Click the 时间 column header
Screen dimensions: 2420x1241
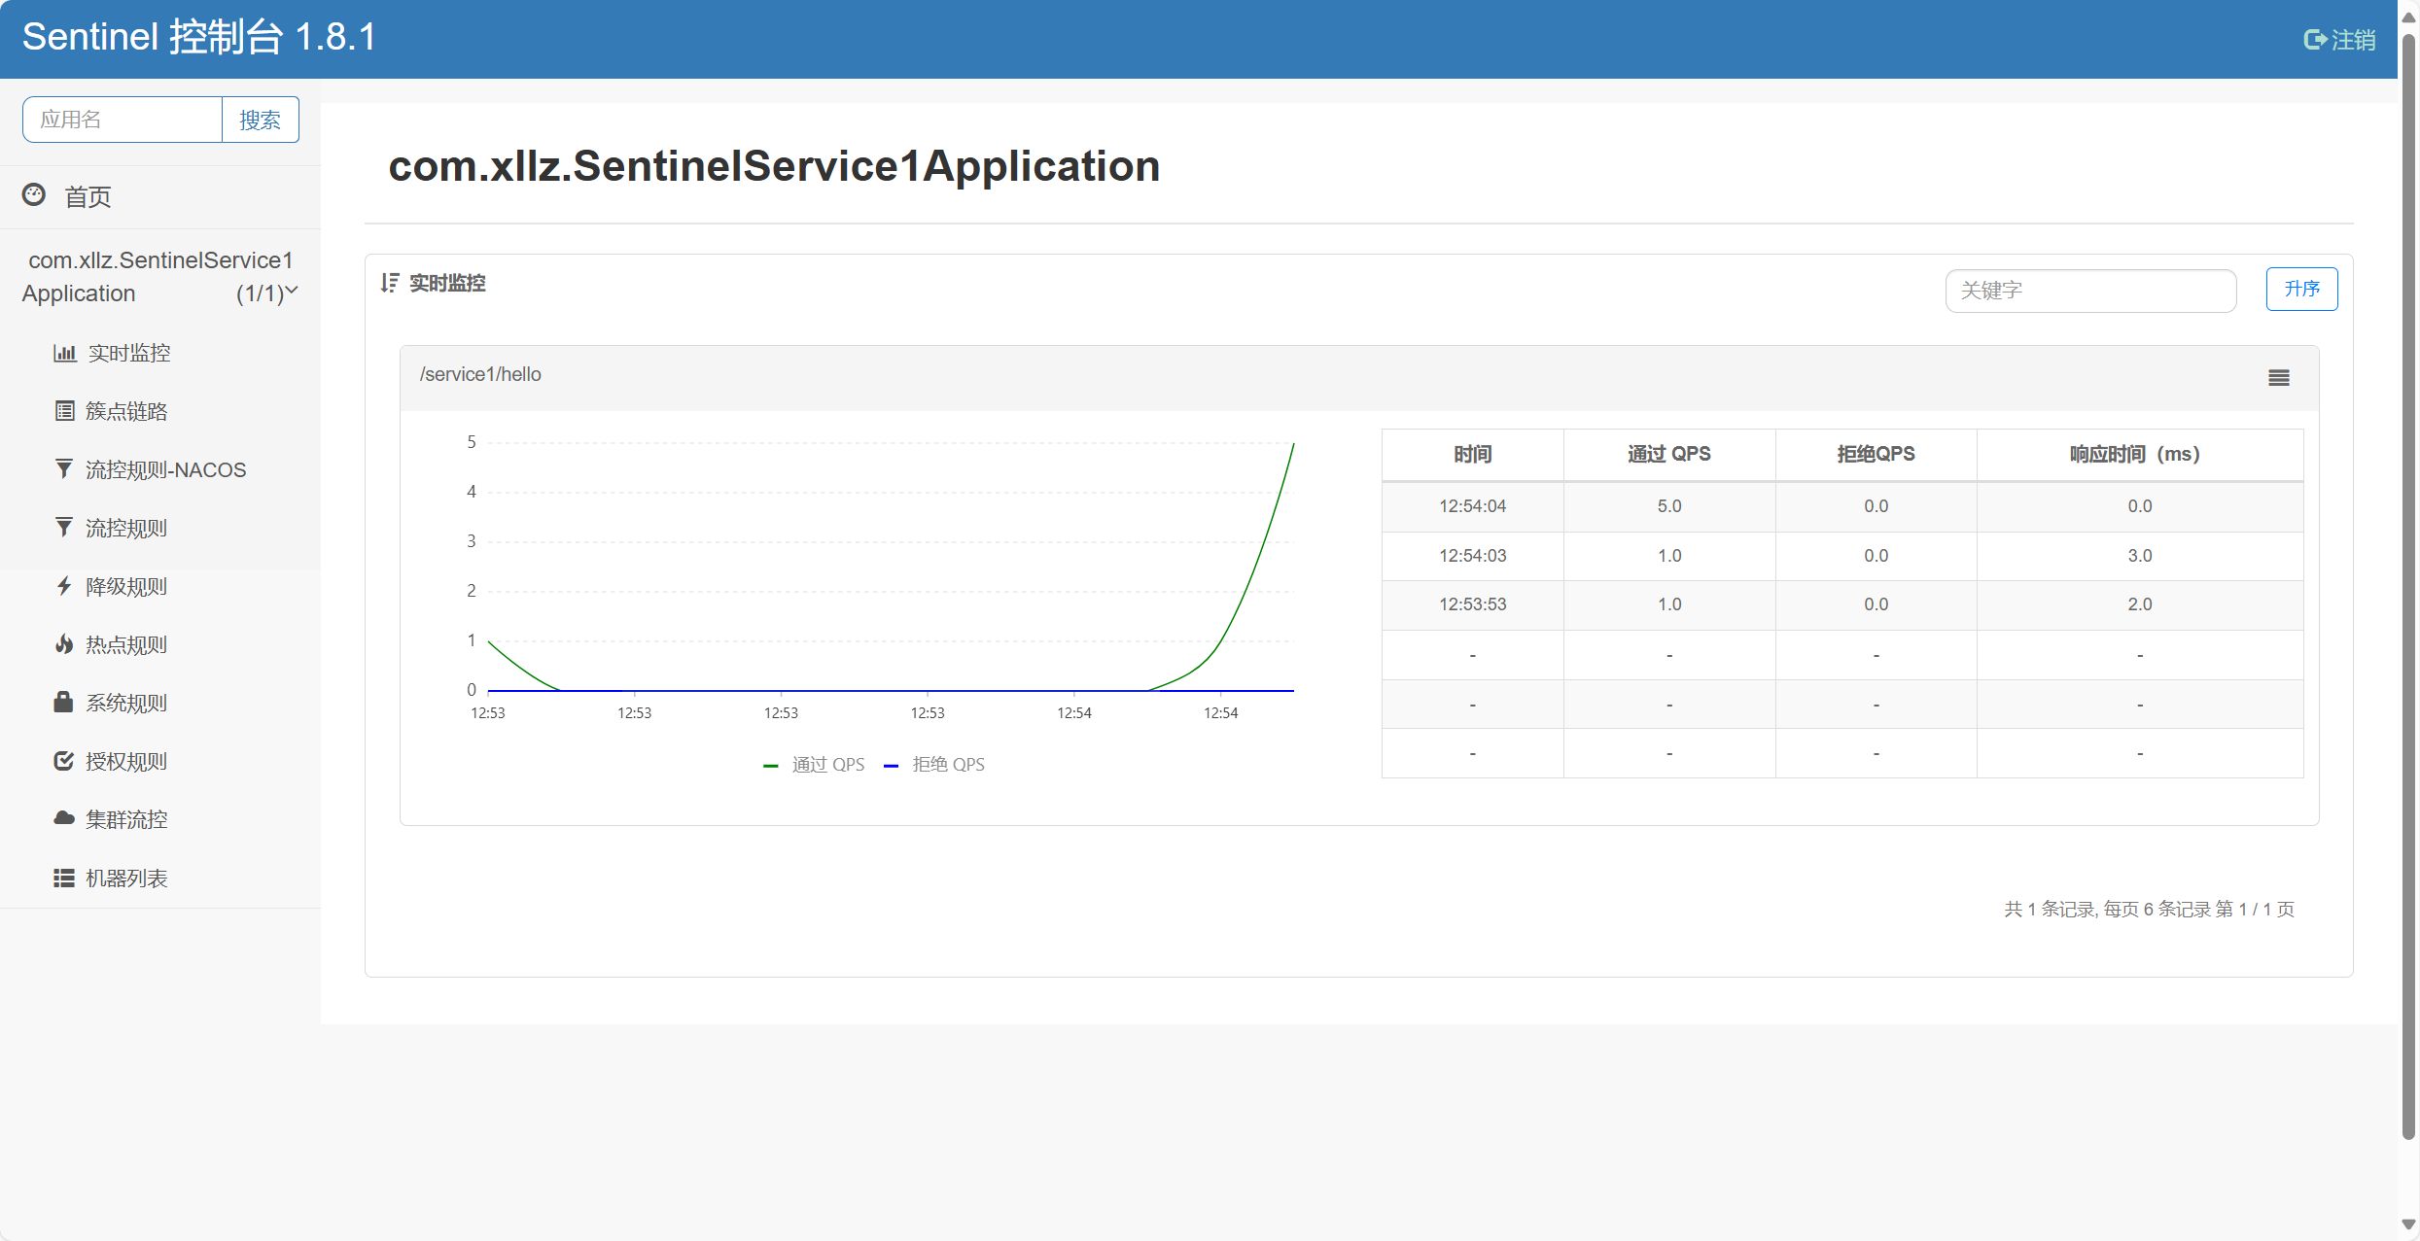tap(1473, 455)
